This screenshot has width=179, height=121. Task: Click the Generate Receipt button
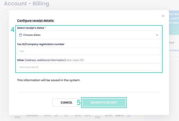[104, 103]
